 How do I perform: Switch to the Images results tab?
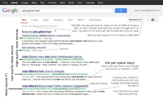pos(35,20)
